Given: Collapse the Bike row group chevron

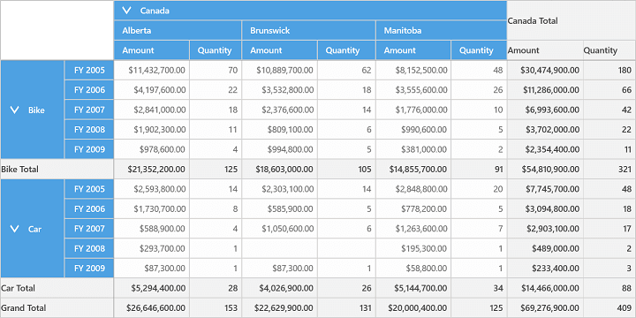Looking at the screenshot, I should point(15,110).
